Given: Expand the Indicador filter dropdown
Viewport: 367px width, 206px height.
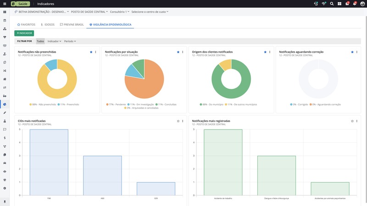Looking at the screenshot, I should (54, 41).
